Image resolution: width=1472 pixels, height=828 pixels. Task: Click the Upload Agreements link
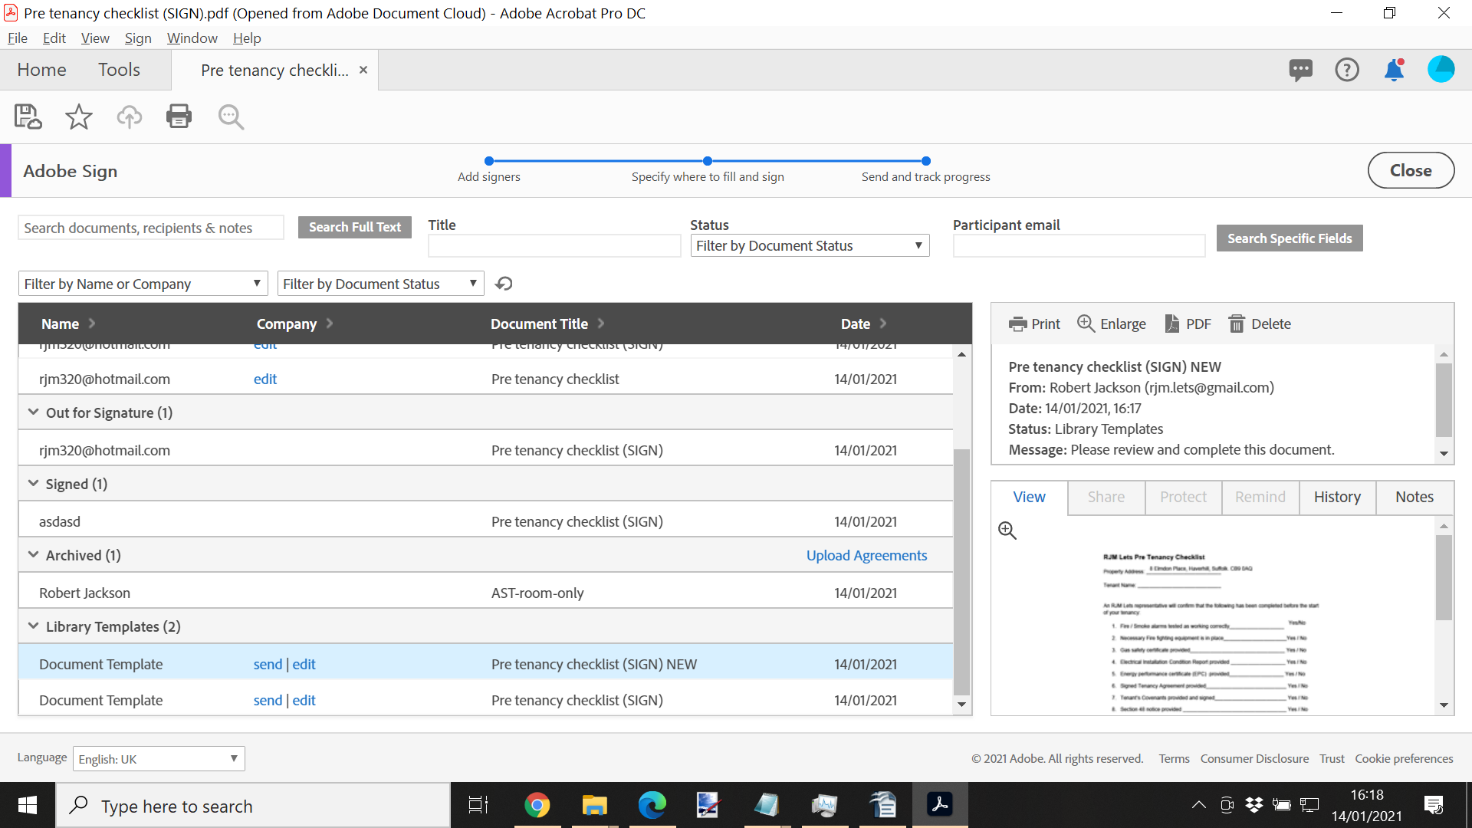click(866, 555)
